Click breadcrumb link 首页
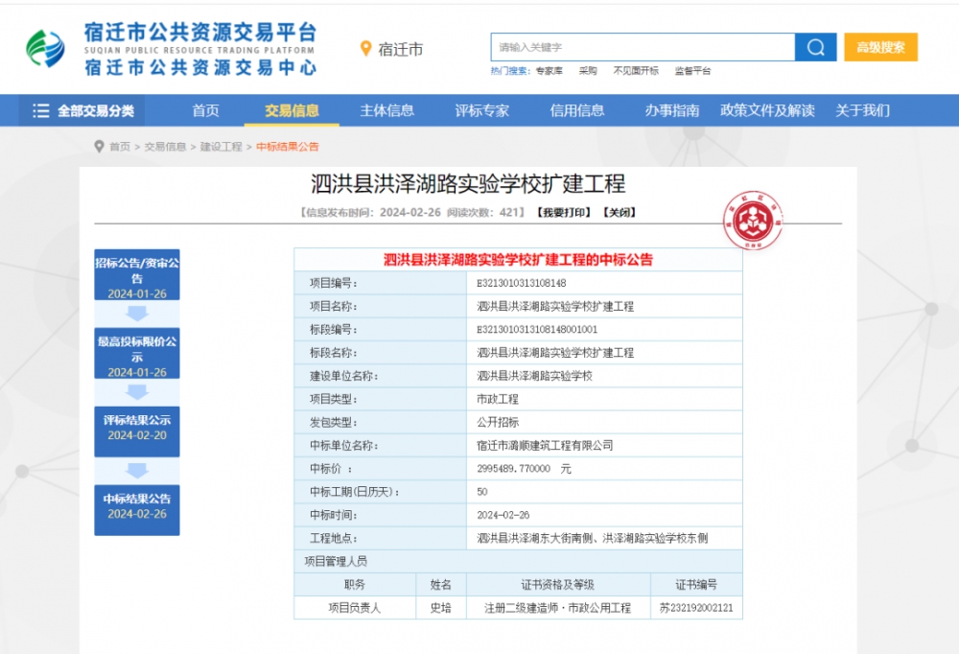This screenshot has width=959, height=654. pos(119,147)
